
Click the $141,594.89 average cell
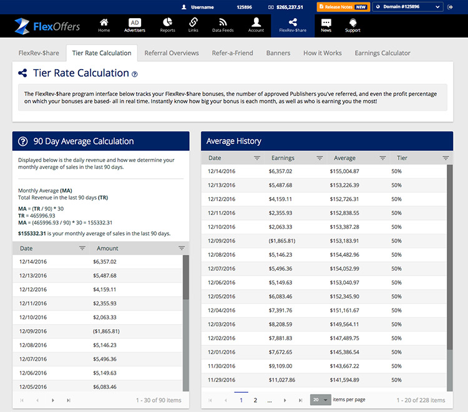click(x=344, y=380)
